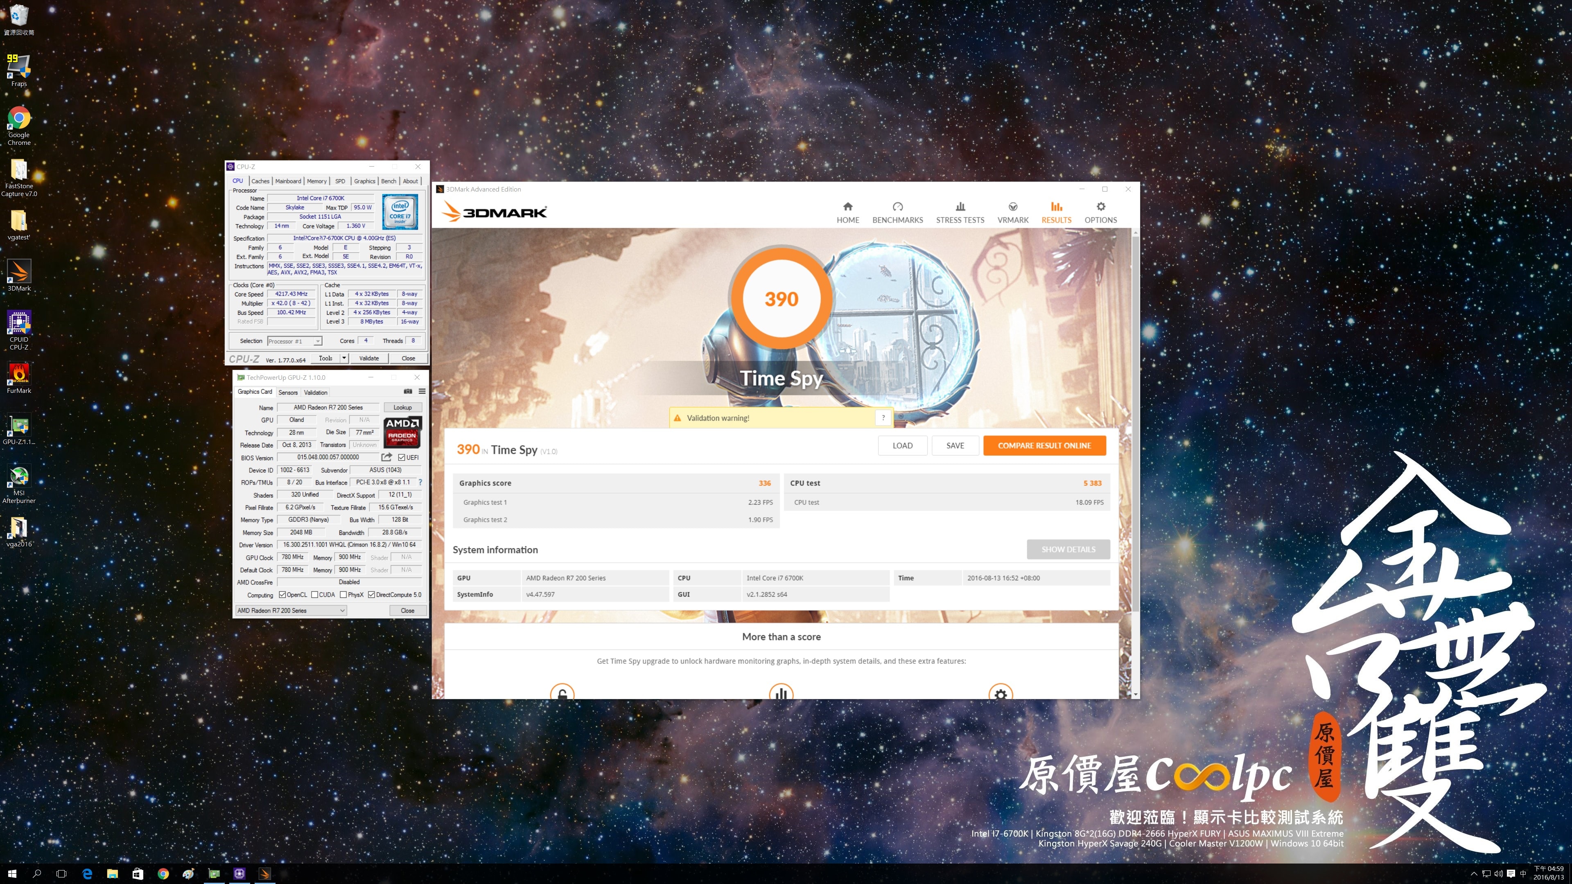Open File Explorer from the taskbar
Viewport: 1572px width, 884px height.
tap(112, 874)
